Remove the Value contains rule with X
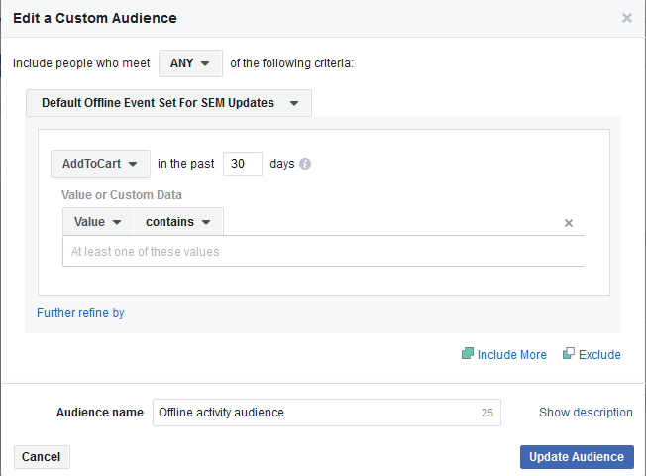This screenshot has height=476, width=646. click(x=569, y=223)
